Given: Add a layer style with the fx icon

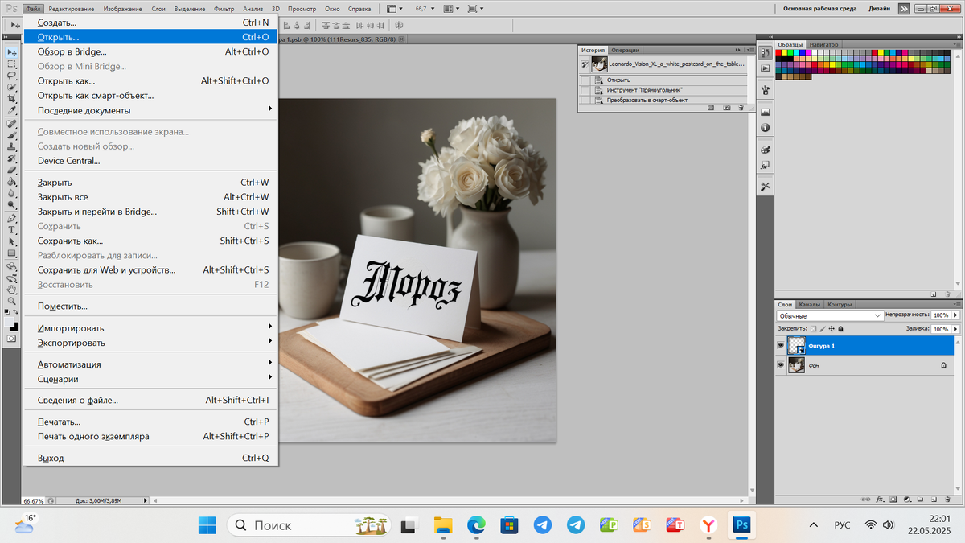Looking at the screenshot, I should click(x=881, y=498).
